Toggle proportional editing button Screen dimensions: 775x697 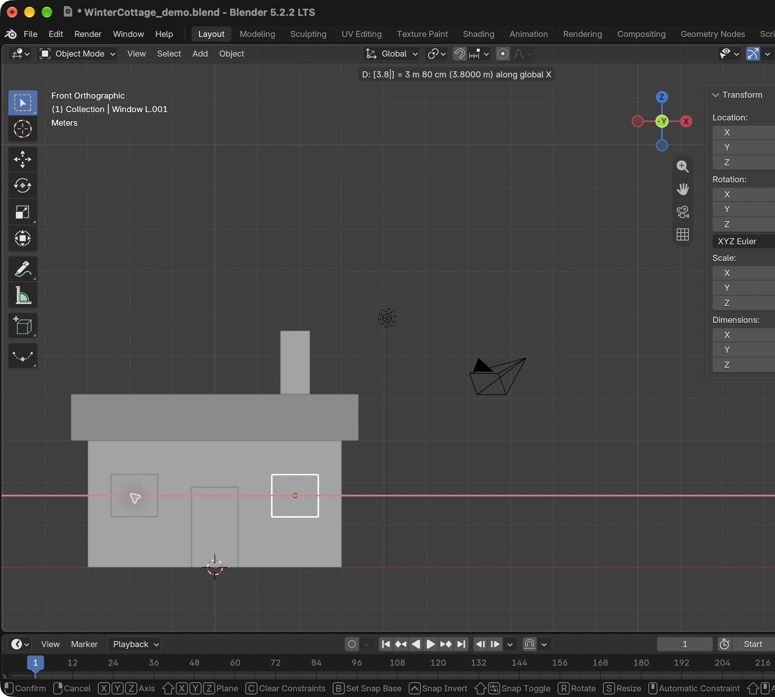(503, 54)
